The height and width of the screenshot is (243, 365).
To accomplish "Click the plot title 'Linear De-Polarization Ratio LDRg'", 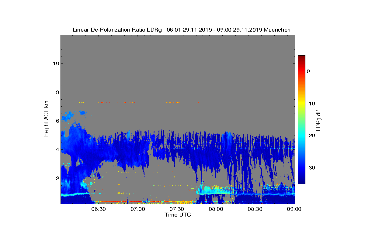I will tap(117, 30).
